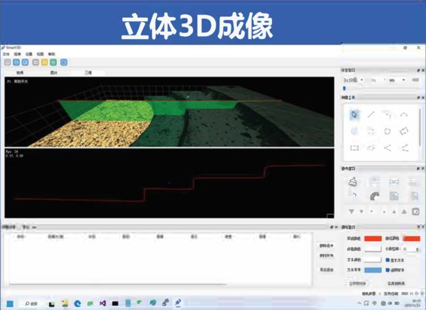Switch to the 视频 tab
Viewport: 426px width, 310px height.
(x=20, y=73)
